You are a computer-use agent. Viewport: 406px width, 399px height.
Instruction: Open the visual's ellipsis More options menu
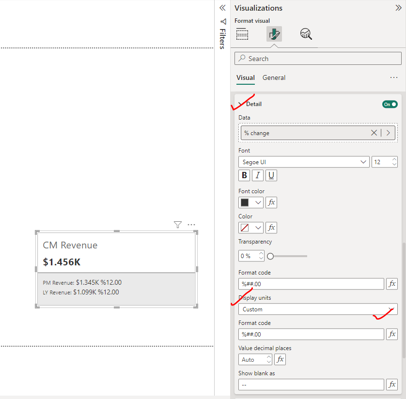pyautogui.click(x=191, y=224)
